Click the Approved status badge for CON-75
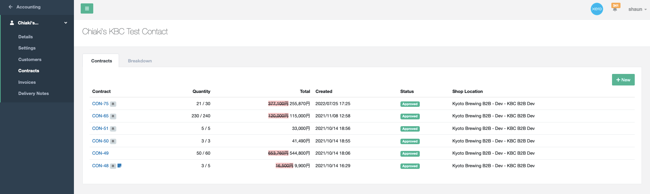 tap(410, 104)
